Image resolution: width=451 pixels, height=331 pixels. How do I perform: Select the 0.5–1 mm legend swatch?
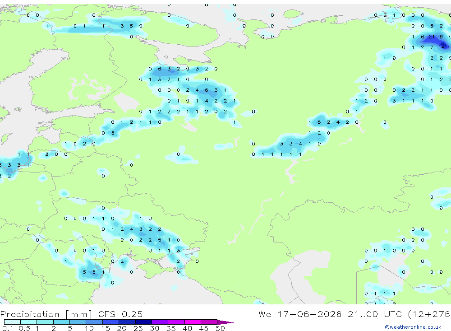click(29, 322)
